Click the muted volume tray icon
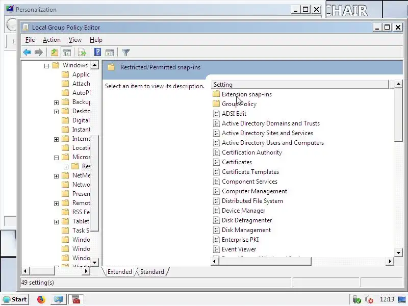Image resolution: width=408 pixels, height=306 pixels. point(369,299)
